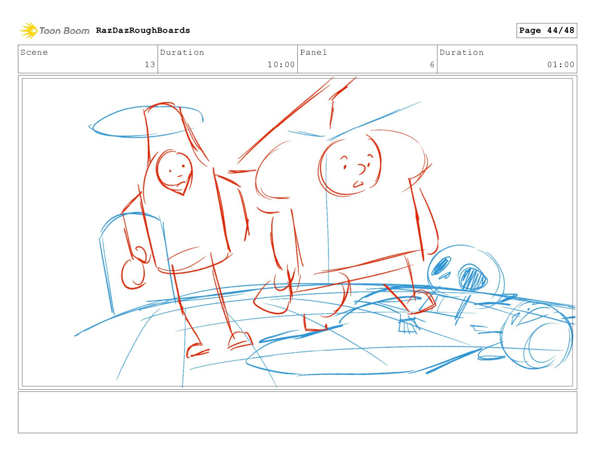Click the empty notes box below panel

pyautogui.click(x=297, y=412)
